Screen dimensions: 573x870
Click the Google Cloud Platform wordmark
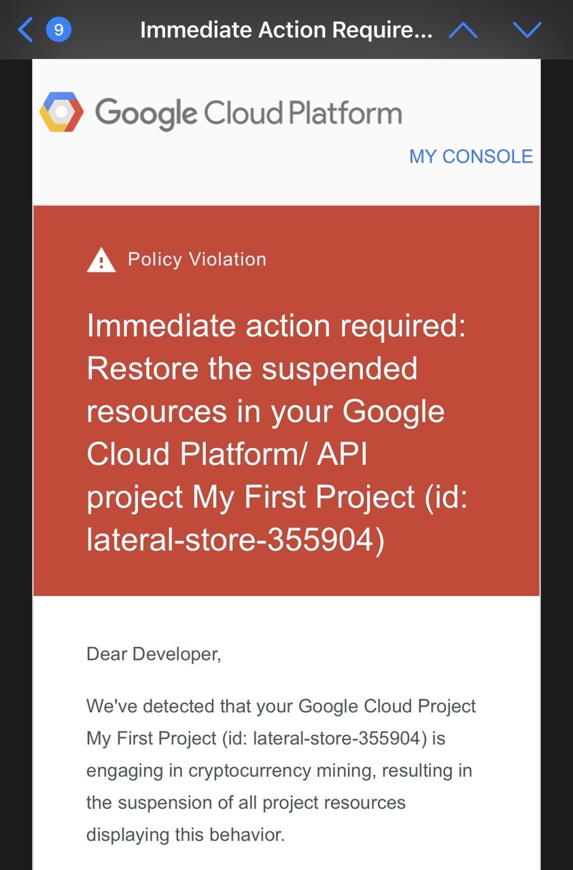coord(248,113)
